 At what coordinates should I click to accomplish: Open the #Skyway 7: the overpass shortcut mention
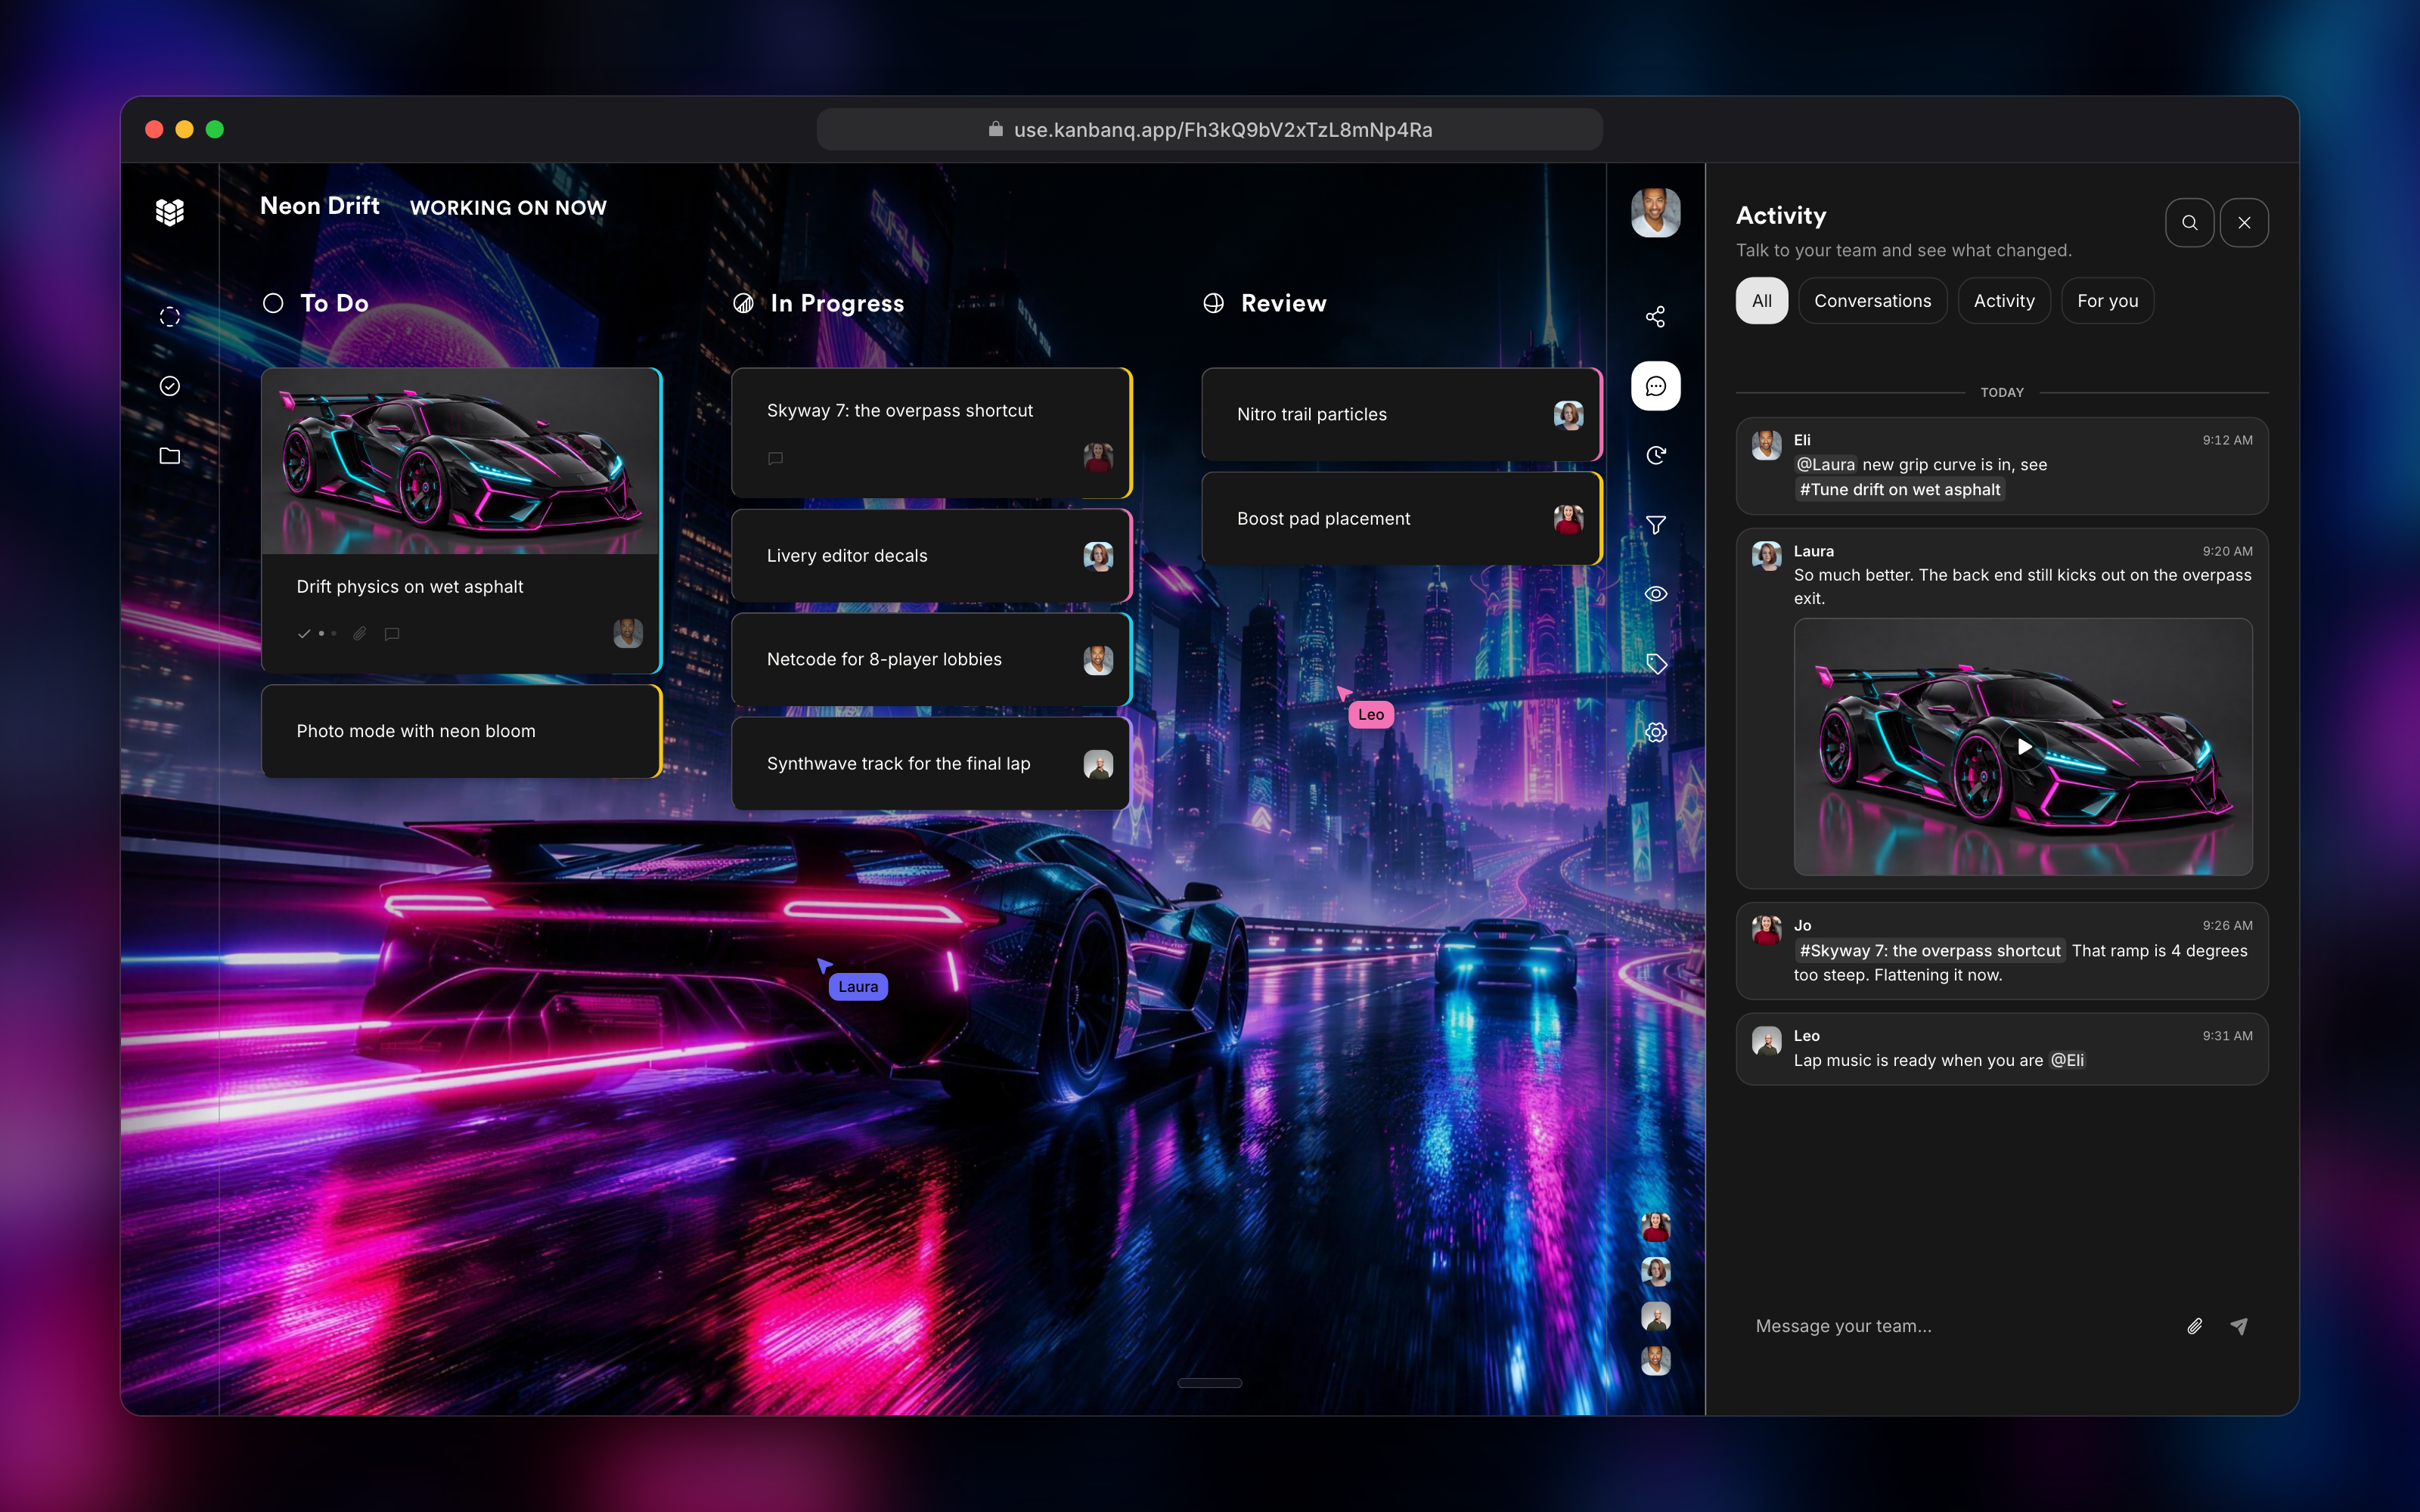[1930, 951]
